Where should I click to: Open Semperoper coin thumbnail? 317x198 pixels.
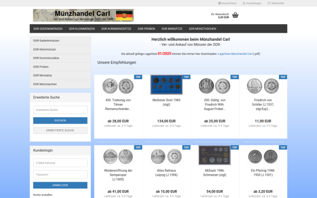point(118,156)
